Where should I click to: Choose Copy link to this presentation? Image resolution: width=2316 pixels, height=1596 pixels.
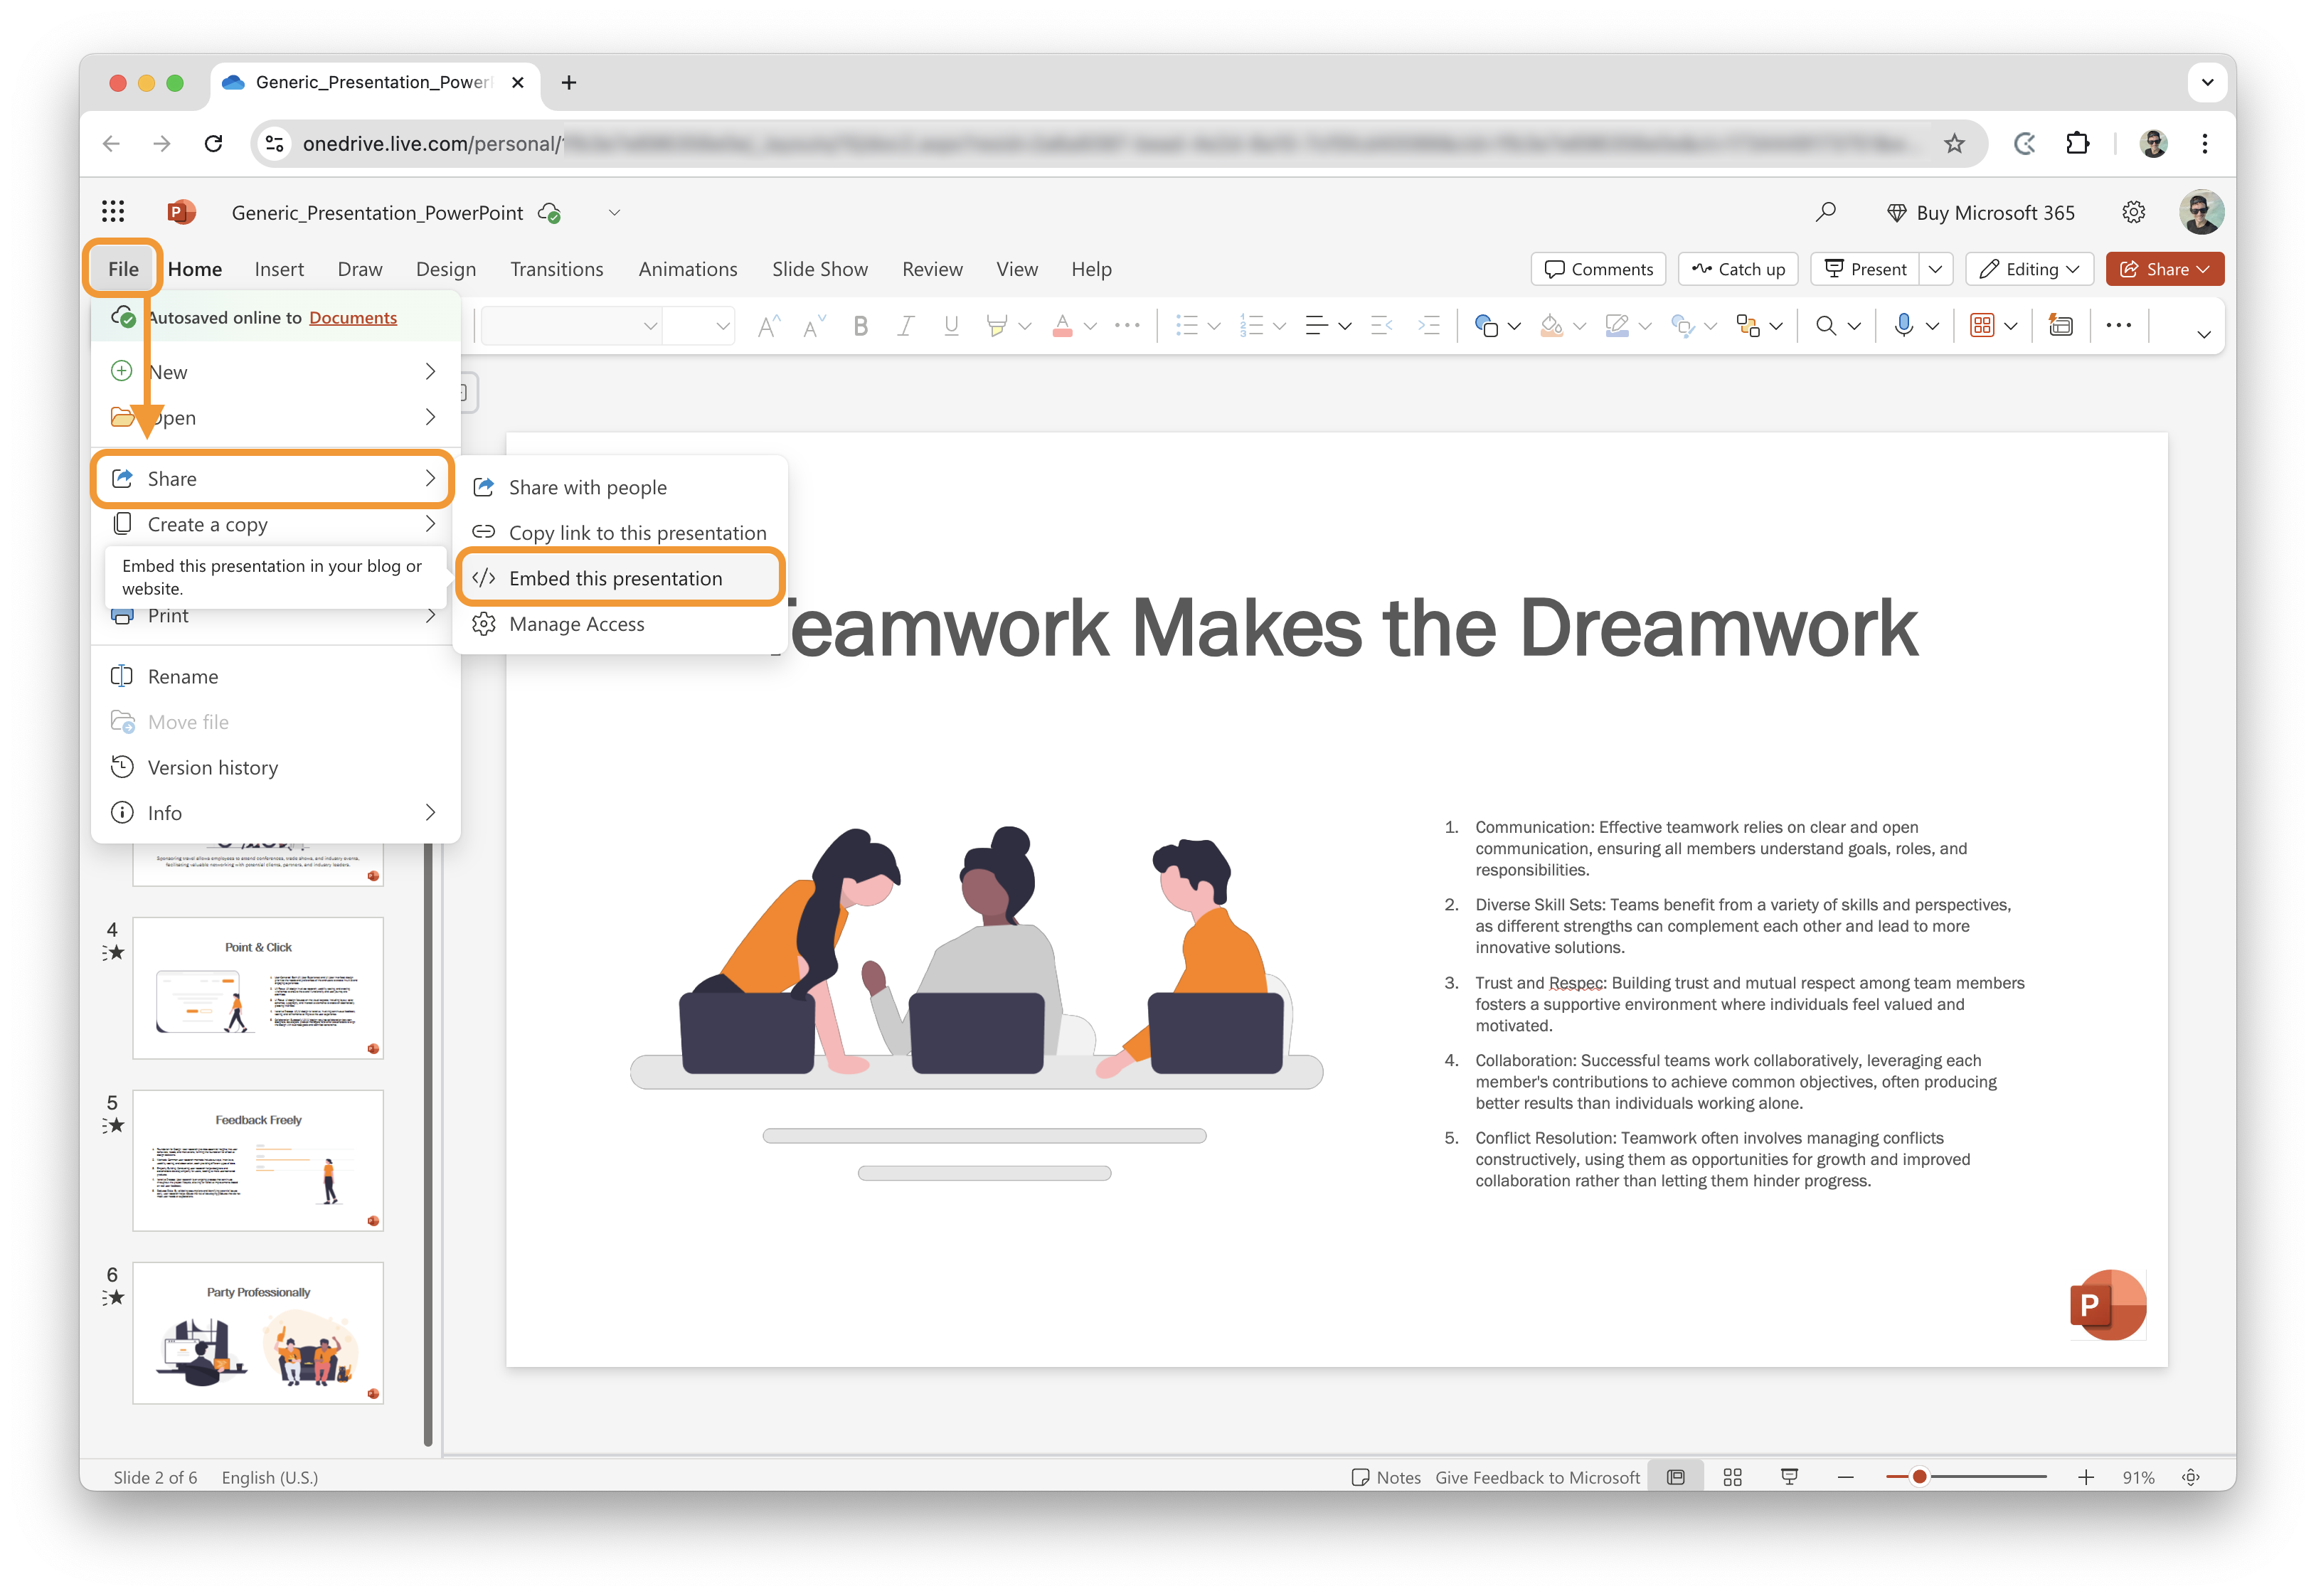click(620, 533)
